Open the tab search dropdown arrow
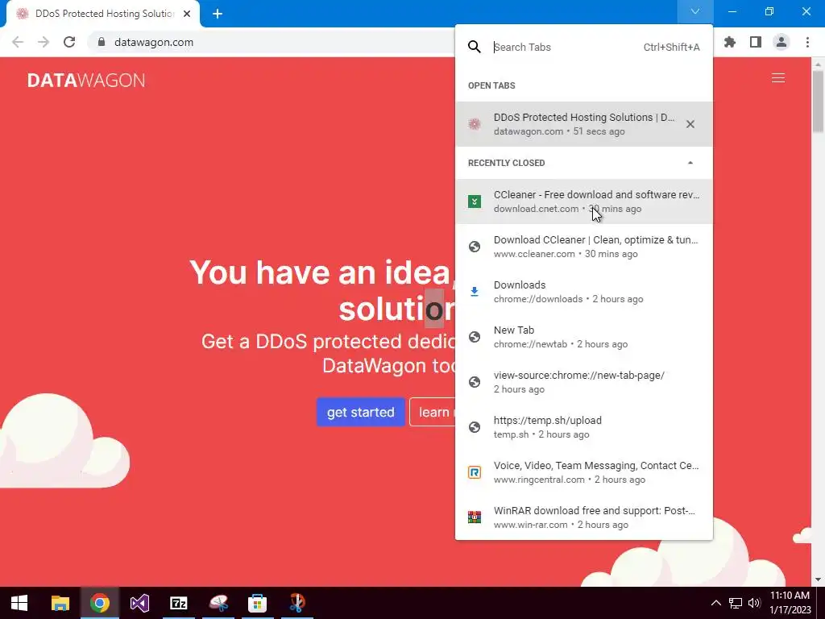The image size is (825, 619). tap(694, 11)
